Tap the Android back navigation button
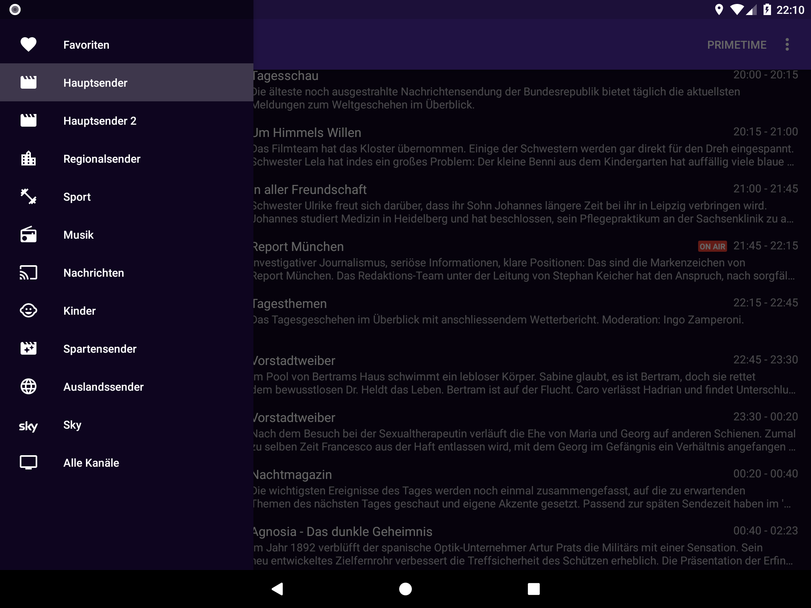Image resolution: width=811 pixels, height=608 pixels. pos(277,589)
